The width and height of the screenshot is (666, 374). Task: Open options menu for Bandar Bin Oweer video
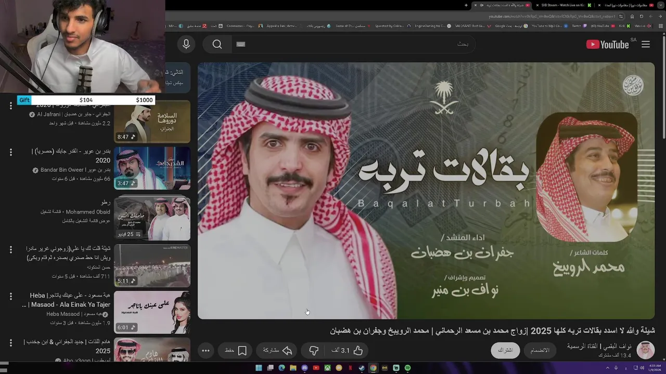pyautogui.click(x=10, y=152)
